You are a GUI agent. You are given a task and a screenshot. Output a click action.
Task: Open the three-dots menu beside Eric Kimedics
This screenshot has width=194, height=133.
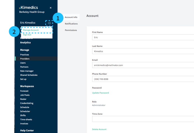[49, 23]
